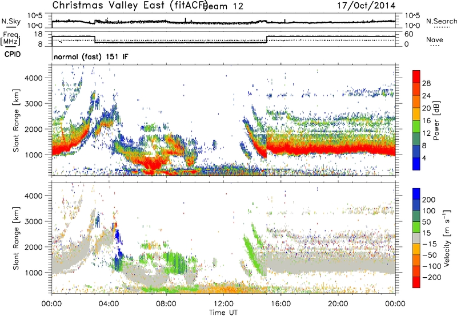This screenshot has width=457, height=316.
Task: Click the '12' label on Power color bar
Action: [x=426, y=133]
